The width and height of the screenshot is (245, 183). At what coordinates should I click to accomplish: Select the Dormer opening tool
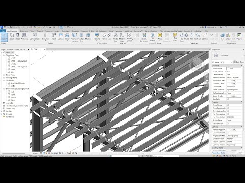pyautogui.click(x=205, y=37)
